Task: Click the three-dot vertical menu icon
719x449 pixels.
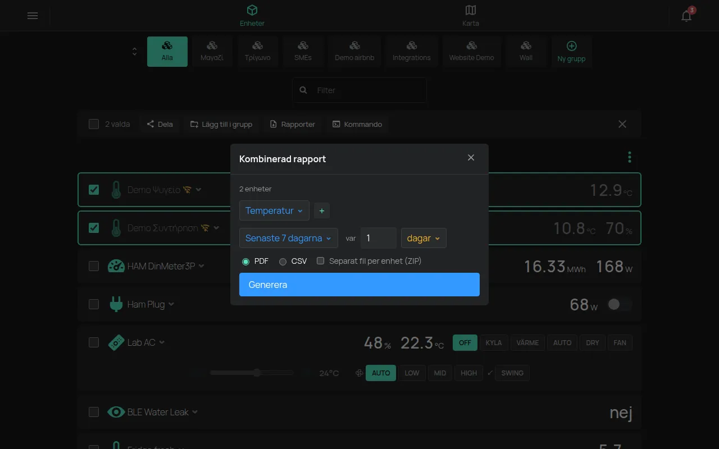Action: click(x=630, y=157)
